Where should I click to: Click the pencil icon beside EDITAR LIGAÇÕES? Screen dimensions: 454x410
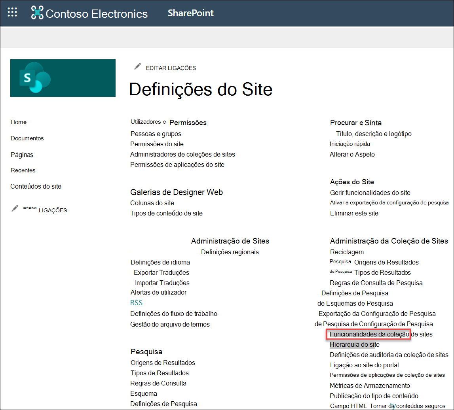click(137, 67)
